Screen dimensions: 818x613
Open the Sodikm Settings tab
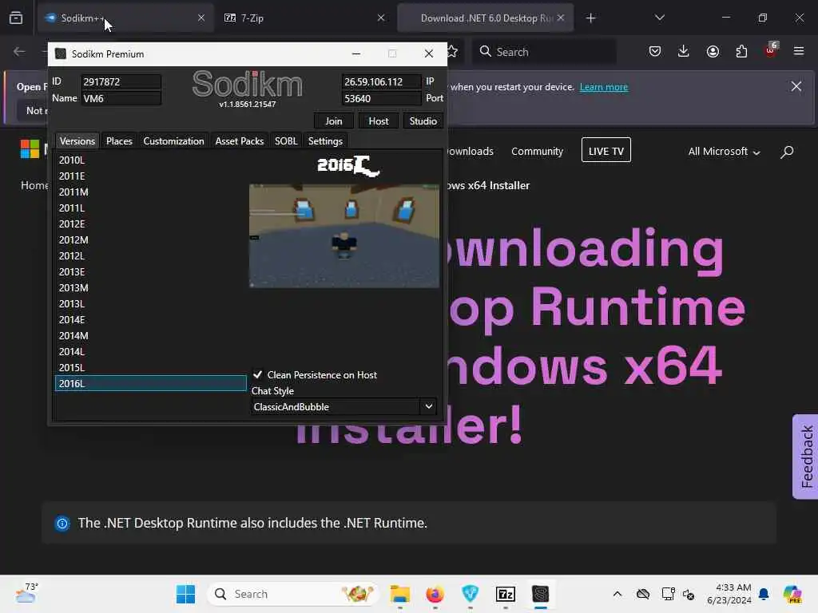[325, 140]
